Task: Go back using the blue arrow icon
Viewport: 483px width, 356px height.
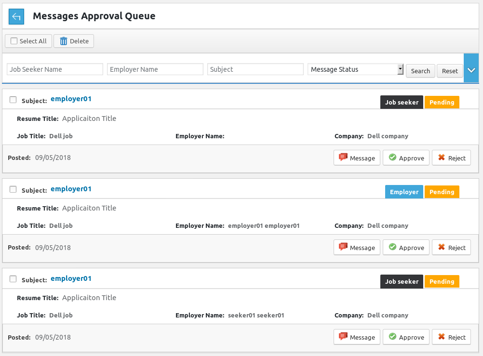Action: 16,16
